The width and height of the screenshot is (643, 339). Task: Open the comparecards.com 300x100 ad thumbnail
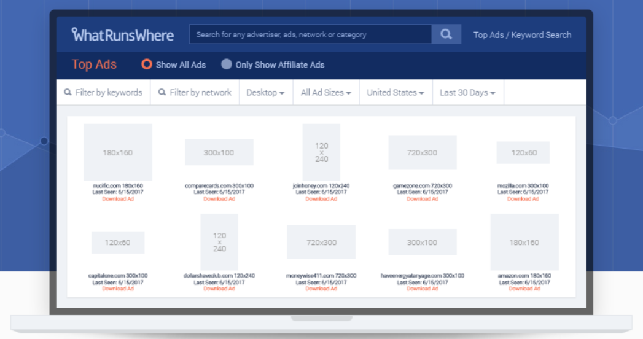tap(219, 152)
